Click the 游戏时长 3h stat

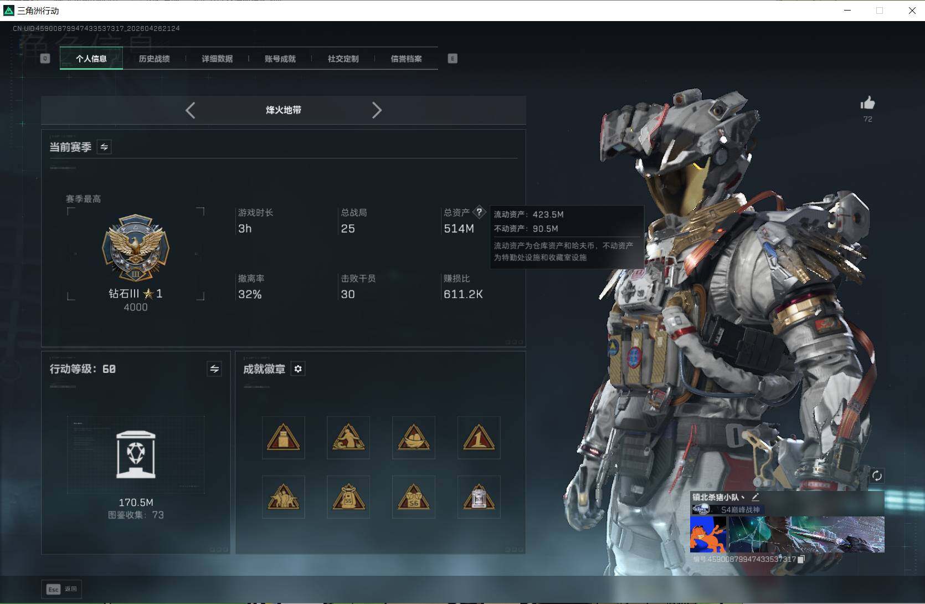pos(256,221)
